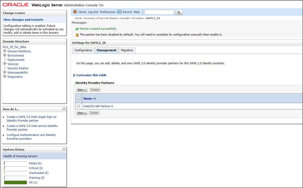
Task: Open the Diagnostics link in tree
Action: (15, 77)
